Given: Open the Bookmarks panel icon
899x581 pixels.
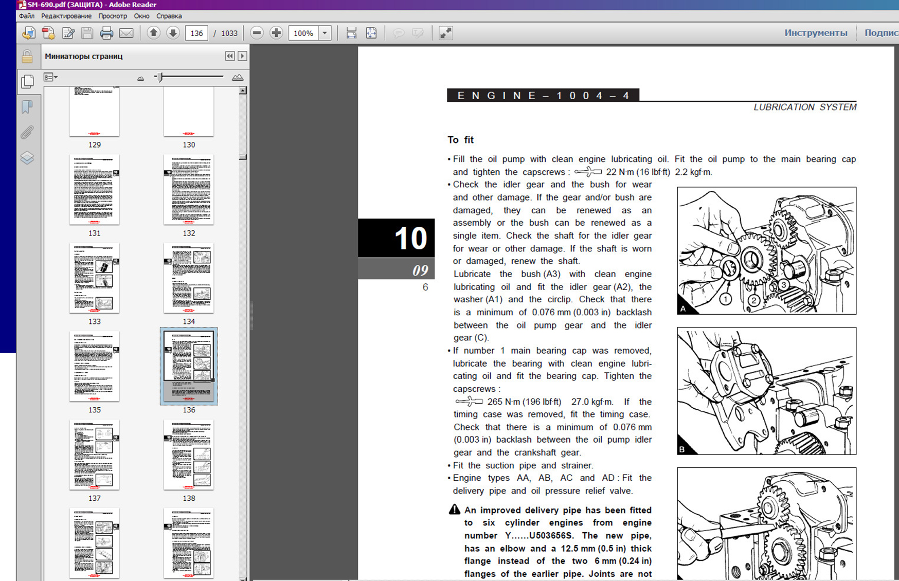Looking at the screenshot, I should (27, 107).
